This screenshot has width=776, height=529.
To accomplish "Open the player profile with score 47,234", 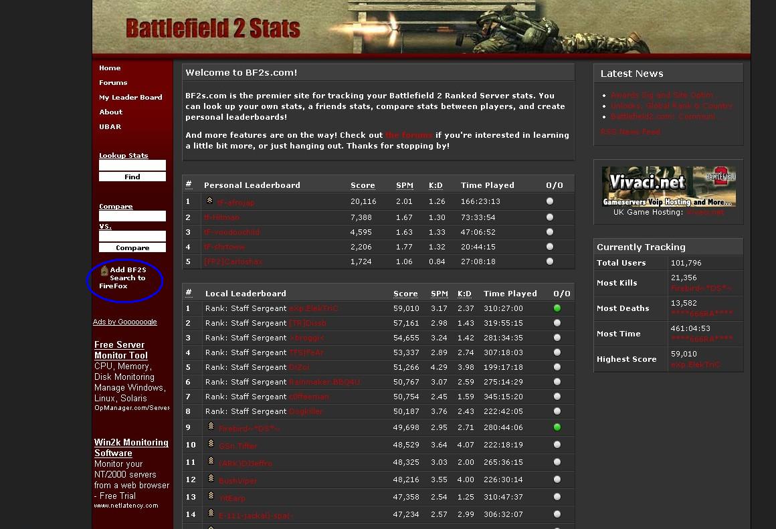I will pos(256,516).
